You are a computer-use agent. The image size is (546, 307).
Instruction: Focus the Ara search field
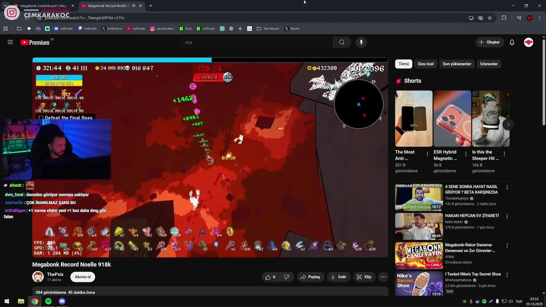pos(257,42)
